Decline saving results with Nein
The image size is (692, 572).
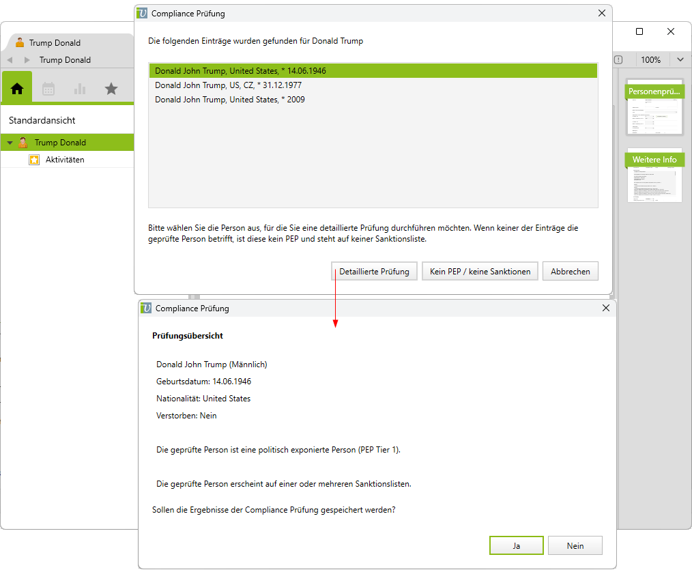575,545
